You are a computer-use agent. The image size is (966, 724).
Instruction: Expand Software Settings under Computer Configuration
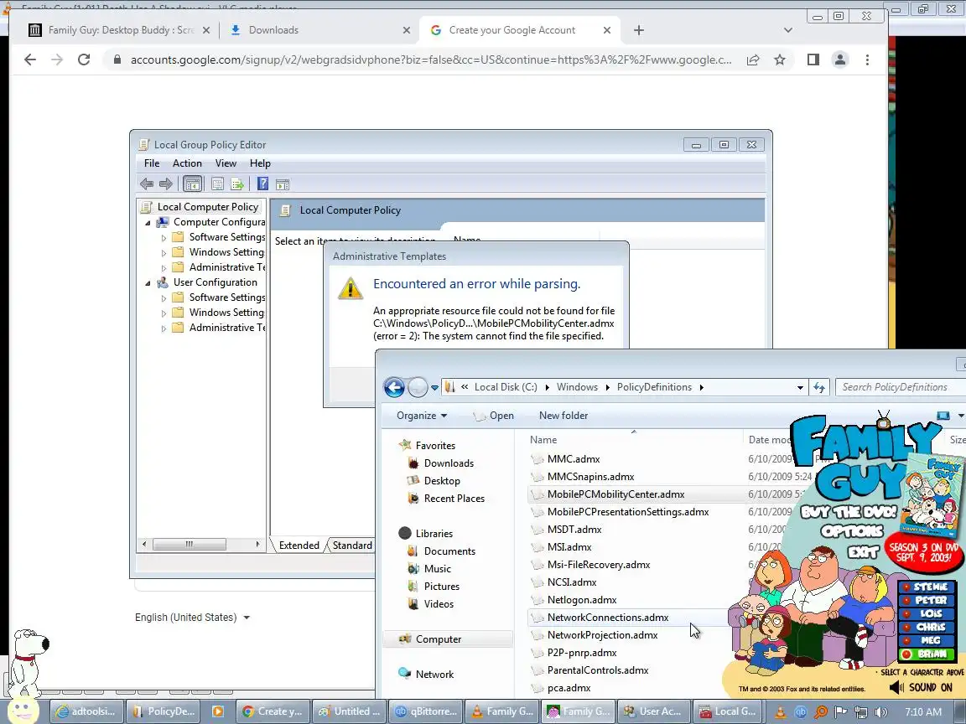164,238
